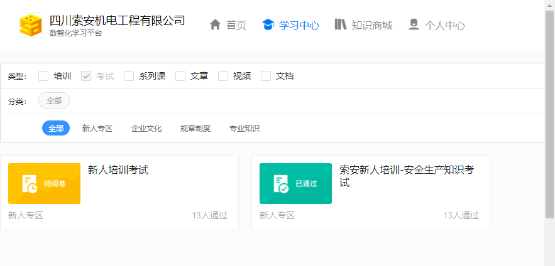Check the 文章 type checkbox
Viewport: 555px width, 266px height.
[180, 76]
